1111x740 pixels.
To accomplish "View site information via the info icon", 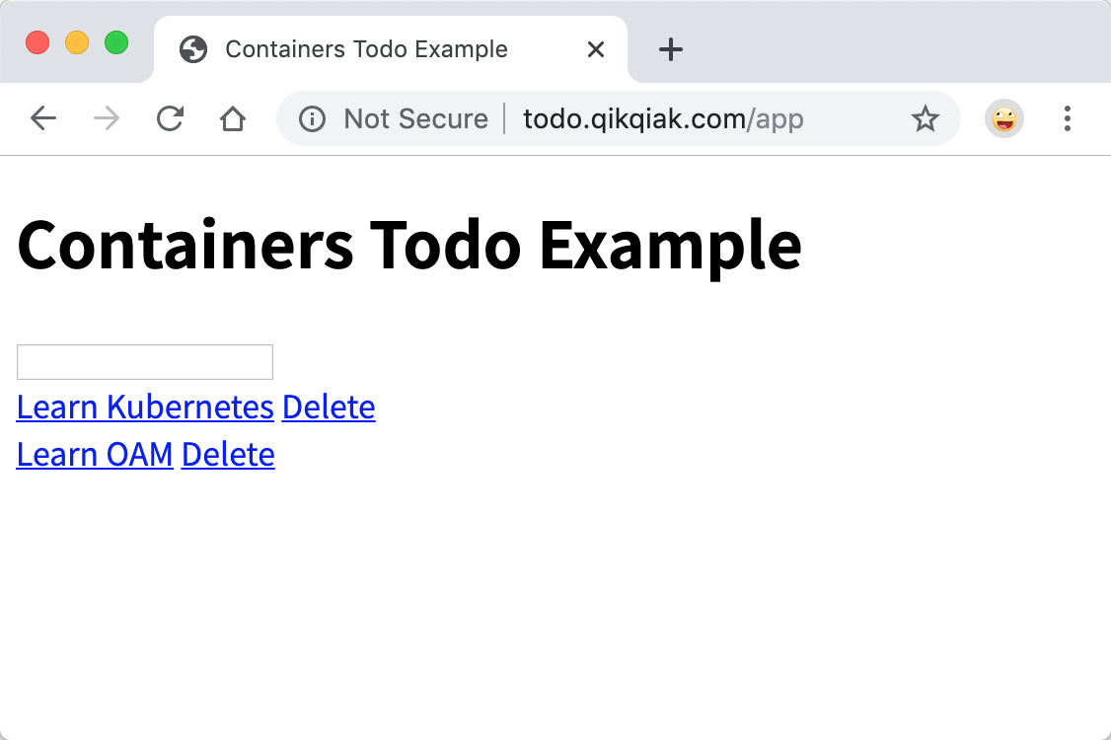I will [312, 118].
